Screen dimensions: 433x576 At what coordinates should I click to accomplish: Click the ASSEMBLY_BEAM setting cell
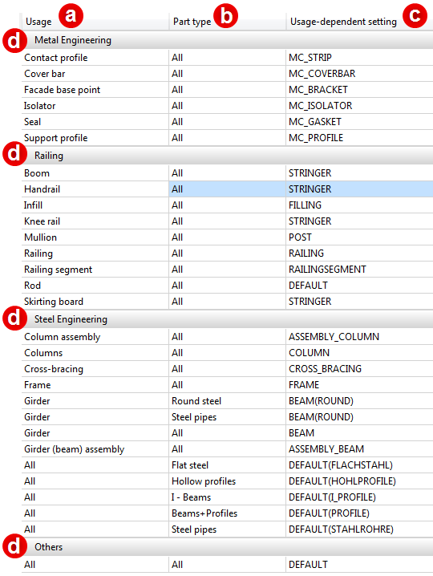click(359, 449)
